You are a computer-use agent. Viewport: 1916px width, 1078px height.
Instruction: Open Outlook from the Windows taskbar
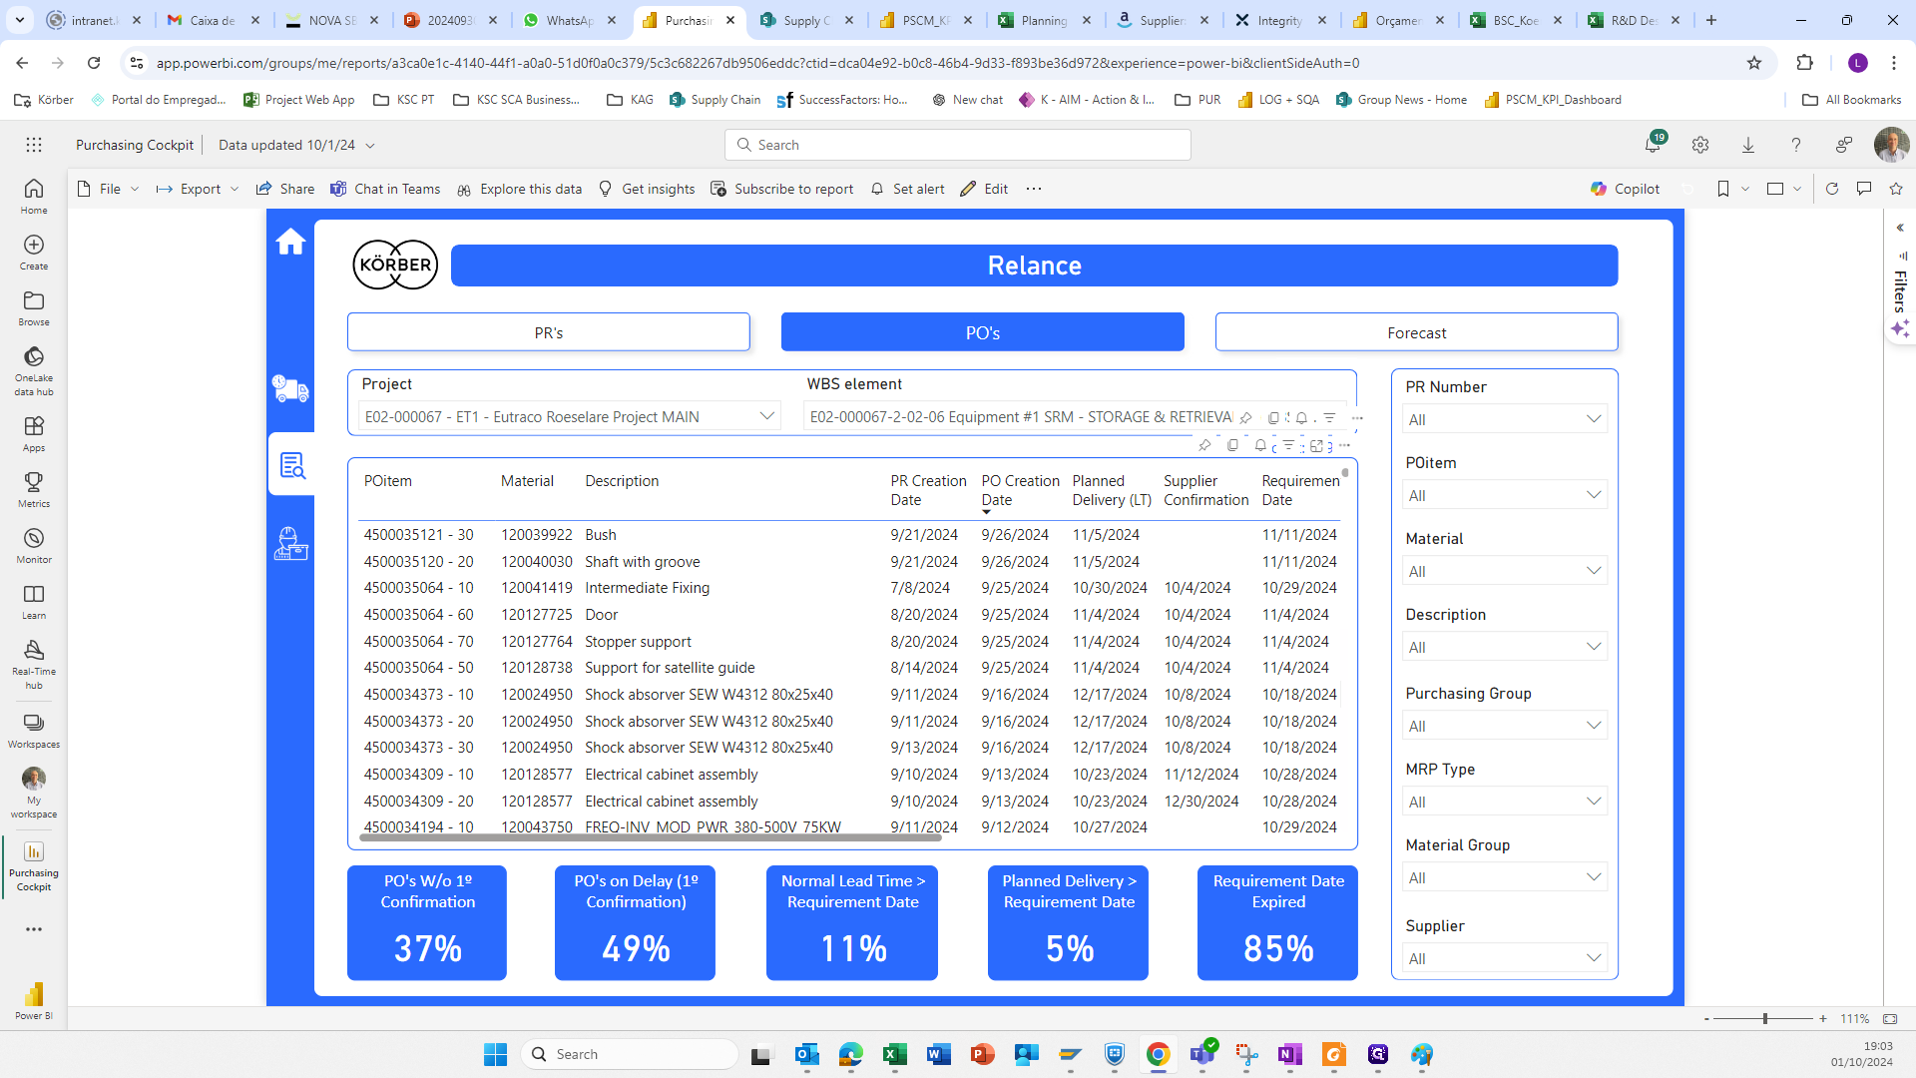[806, 1054]
